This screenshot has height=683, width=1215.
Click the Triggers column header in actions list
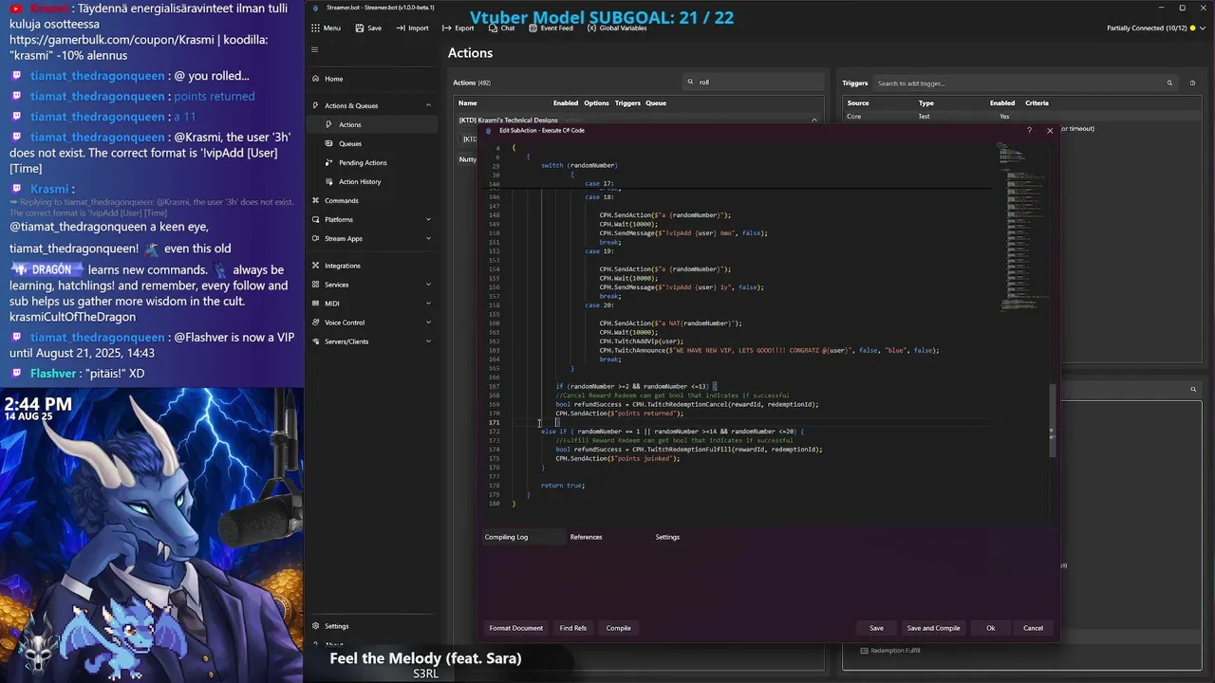[627, 102]
